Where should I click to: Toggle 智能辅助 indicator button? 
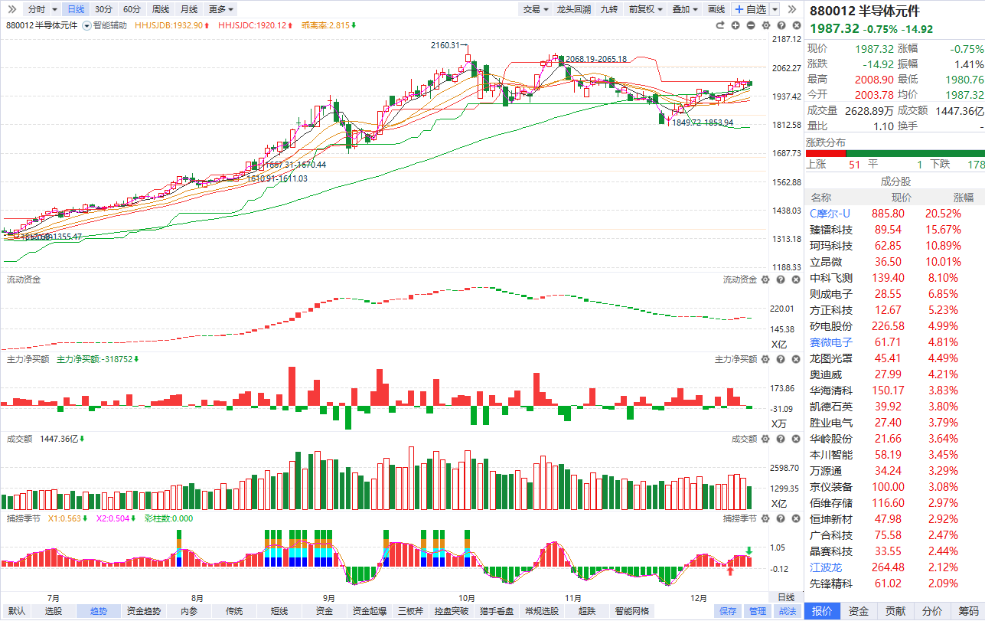pos(105,25)
